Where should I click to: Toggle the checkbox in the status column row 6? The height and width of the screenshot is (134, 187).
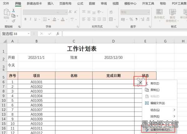[x=141, y=82]
